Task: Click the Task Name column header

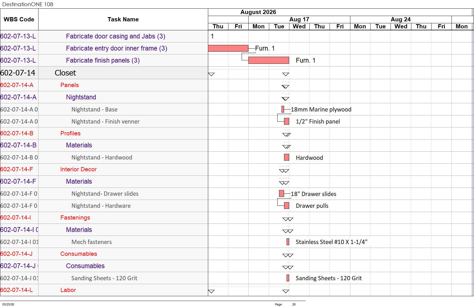Action: tap(123, 19)
